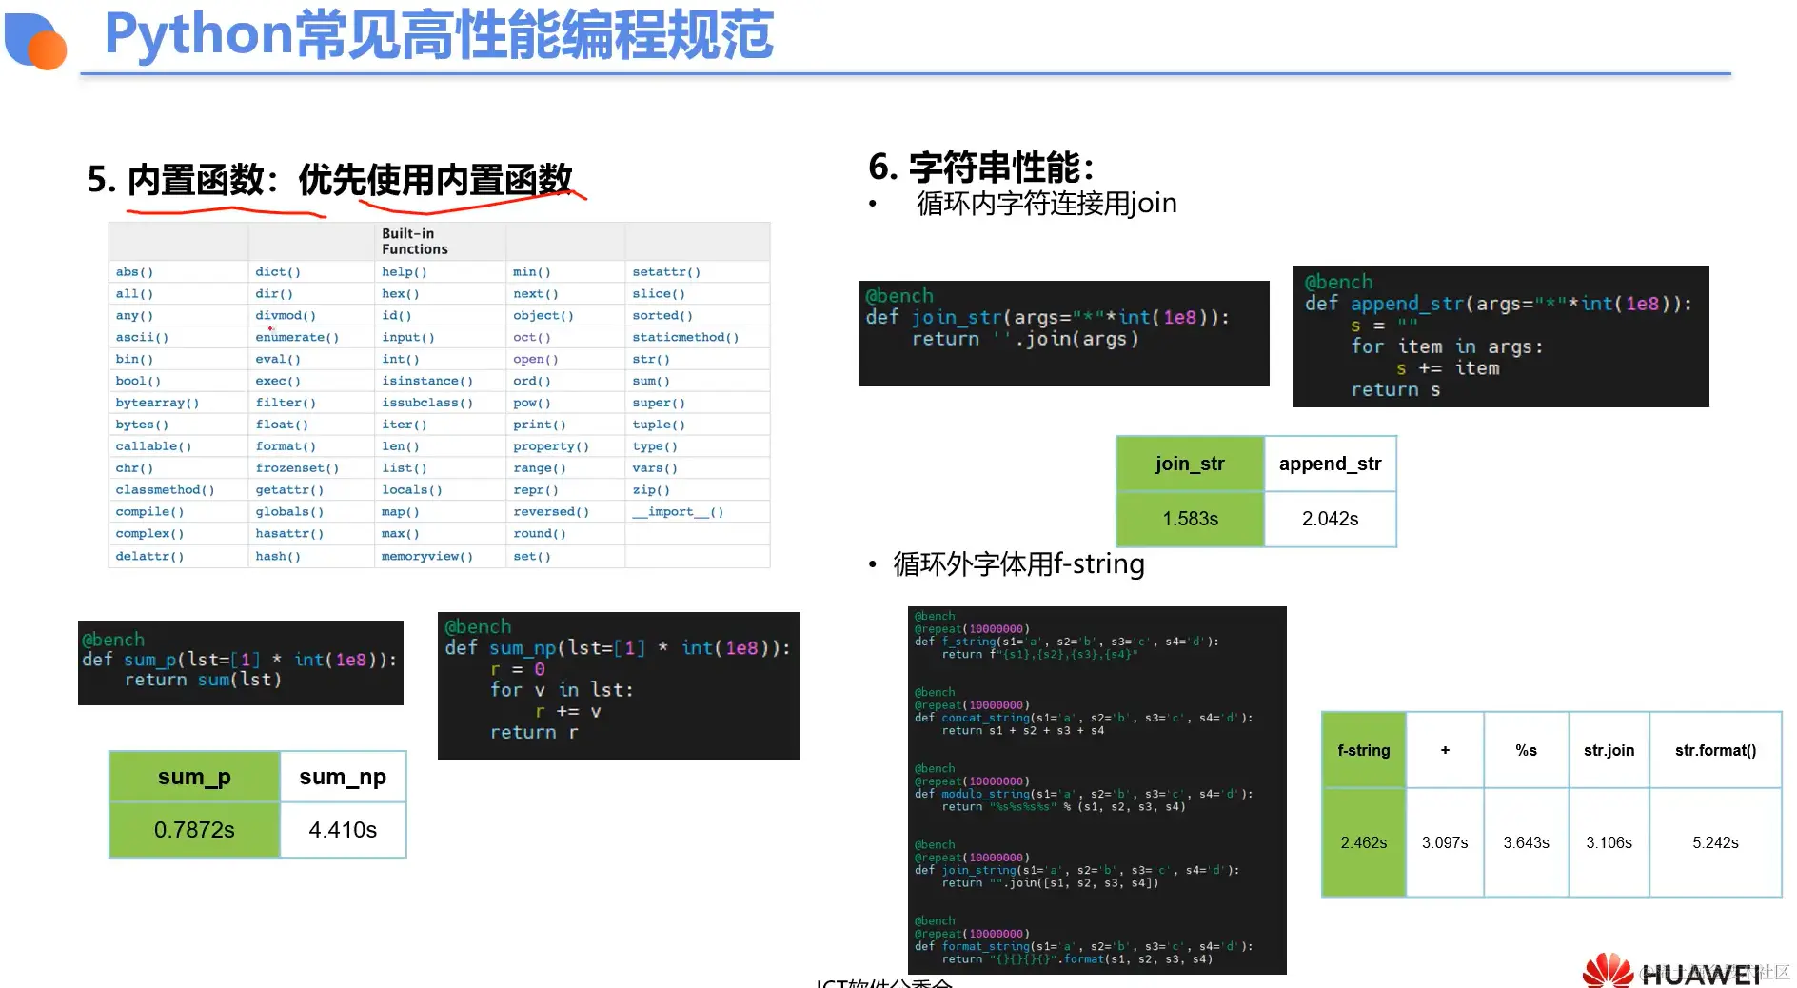
Task: Select the green "sum_p" header cell
Action: (x=195, y=777)
